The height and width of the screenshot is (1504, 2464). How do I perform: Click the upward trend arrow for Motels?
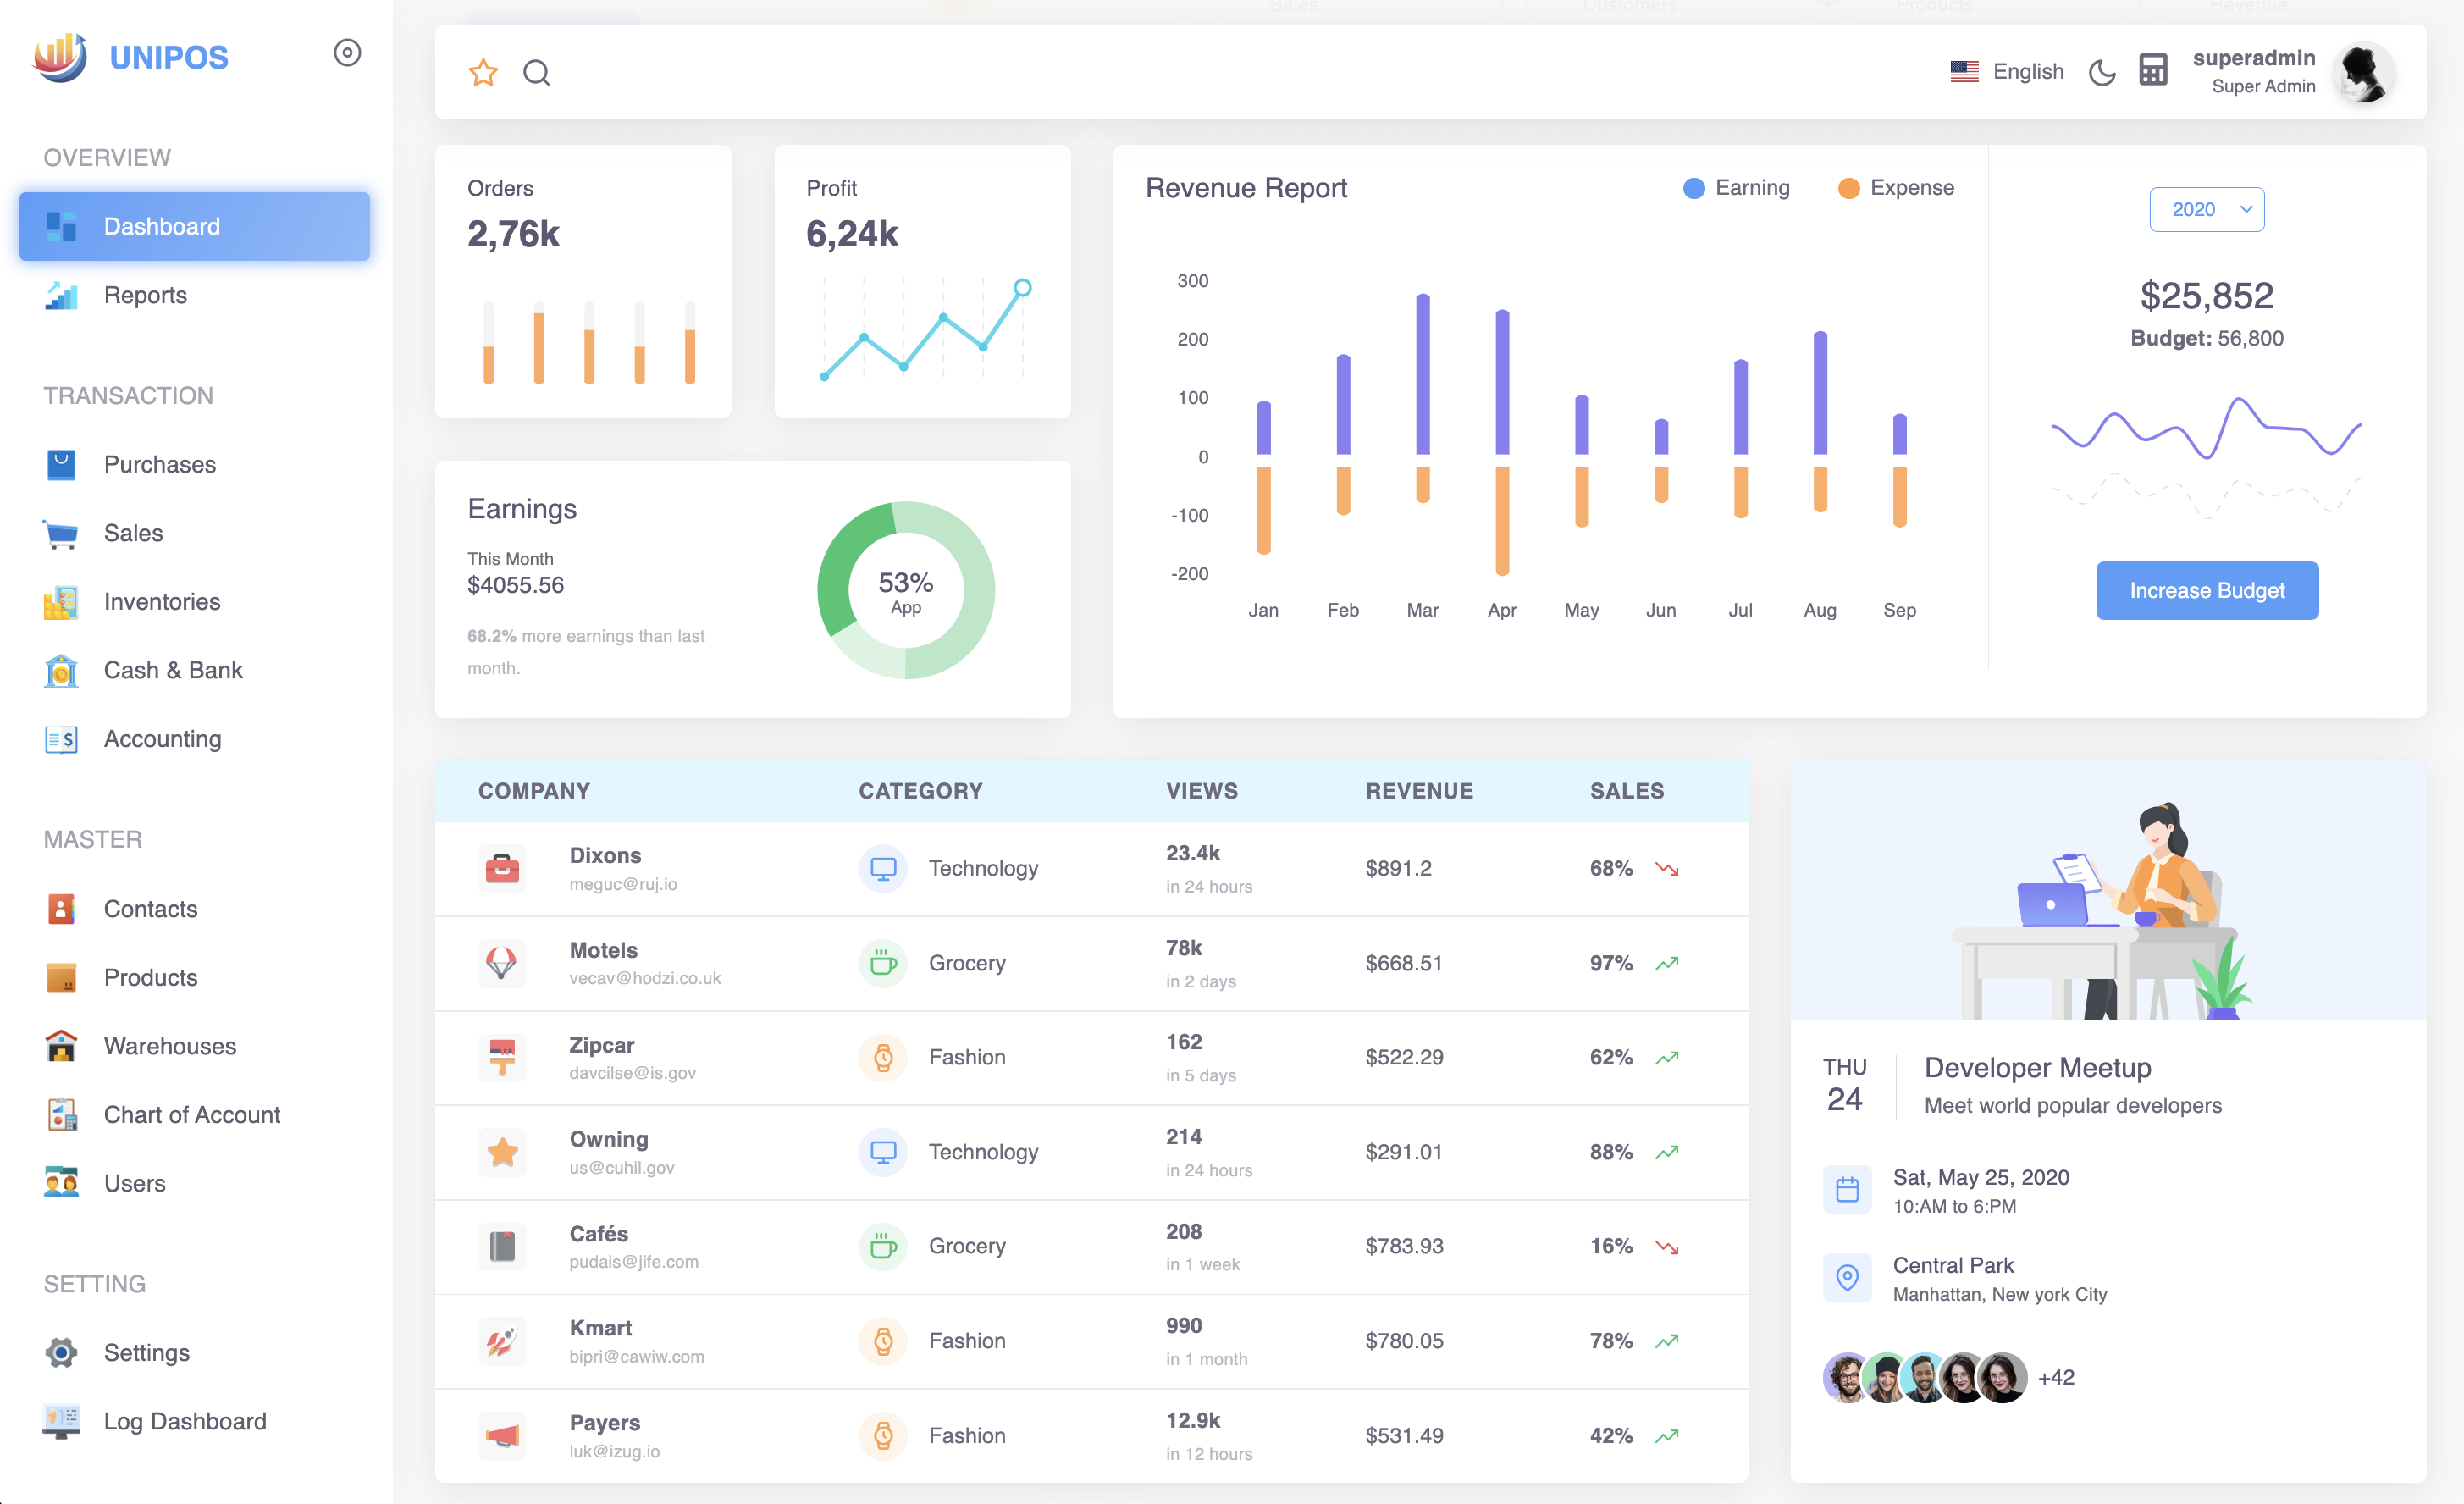(x=1667, y=963)
